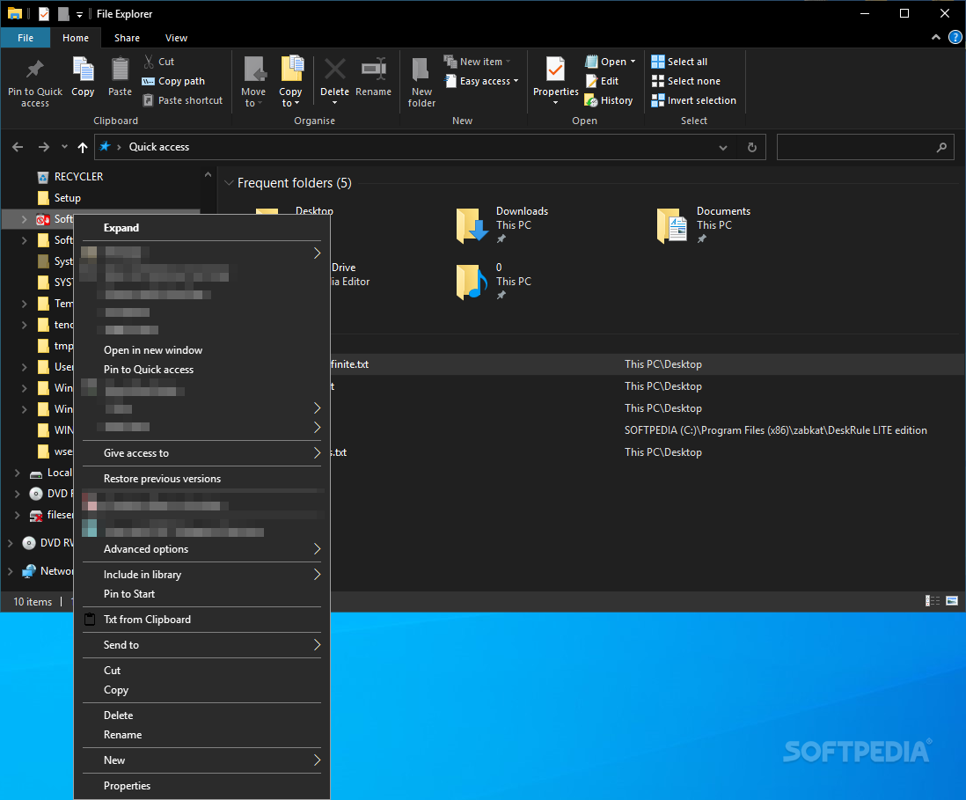Click the History ribbon item

point(609,99)
